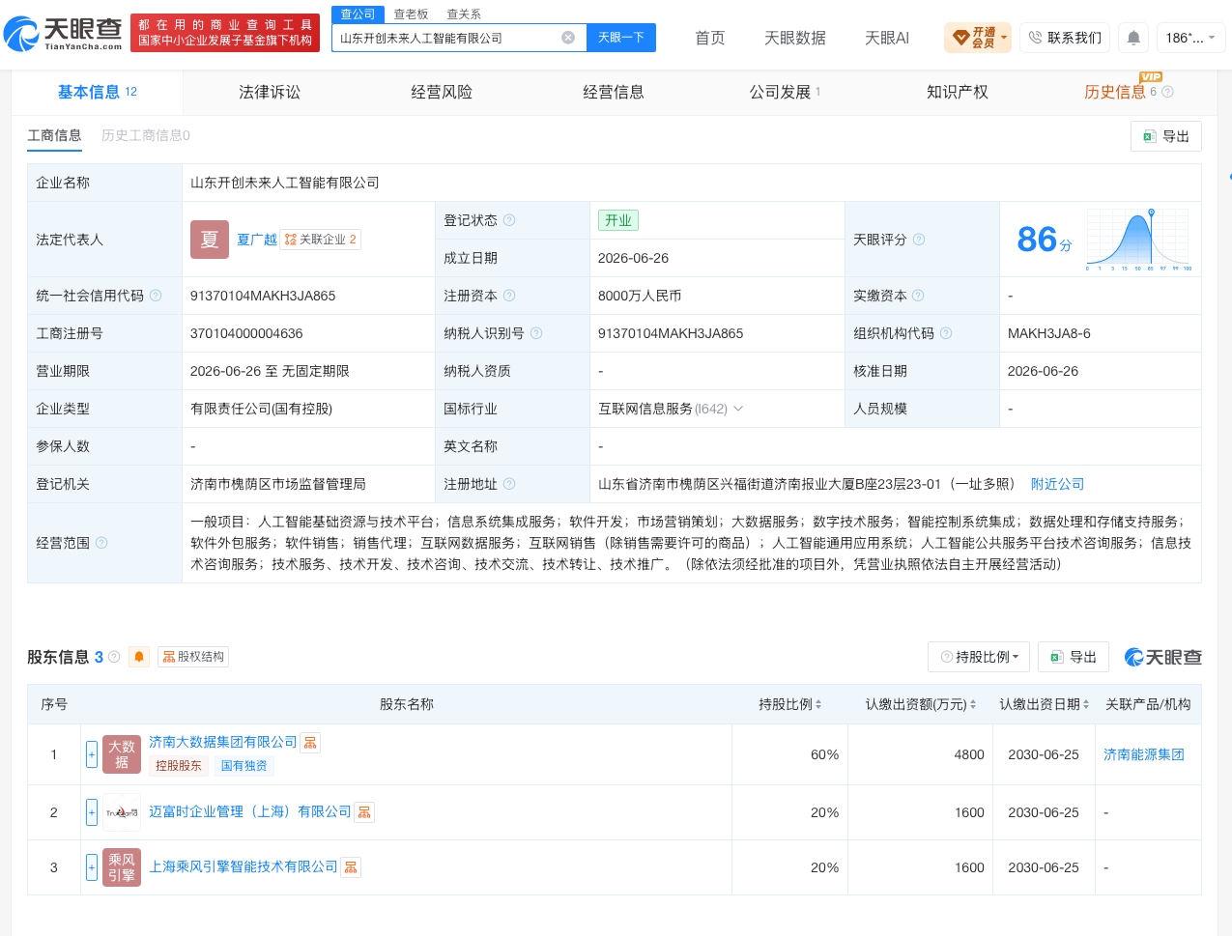Open the 附近公司 link

1057,484
